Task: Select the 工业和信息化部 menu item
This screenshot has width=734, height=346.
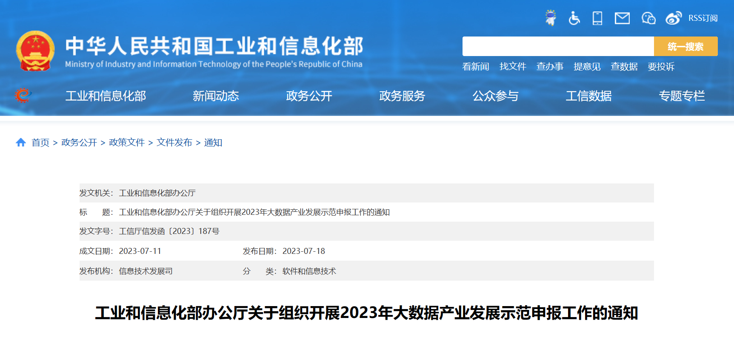Action: (106, 96)
